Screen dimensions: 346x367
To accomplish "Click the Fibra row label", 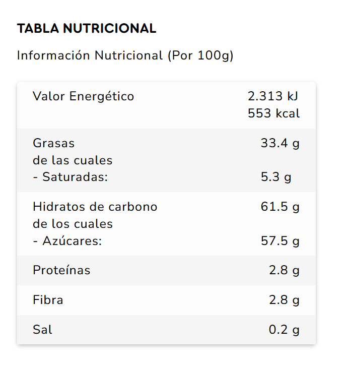I will click(48, 300).
